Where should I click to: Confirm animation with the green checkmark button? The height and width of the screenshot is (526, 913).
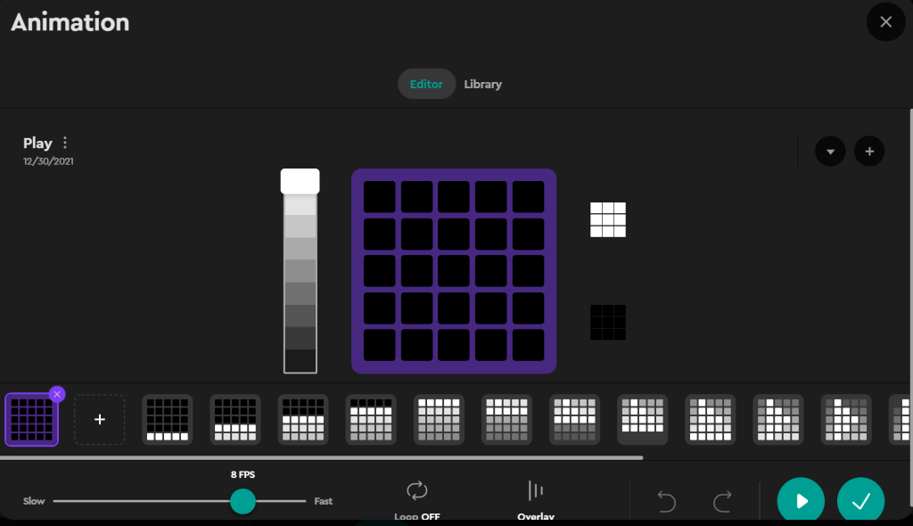click(x=860, y=501)
